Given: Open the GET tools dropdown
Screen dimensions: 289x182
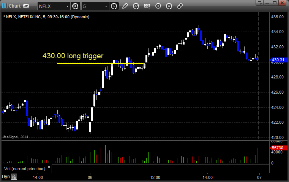Looking at the screenshot, I should 147,6.
